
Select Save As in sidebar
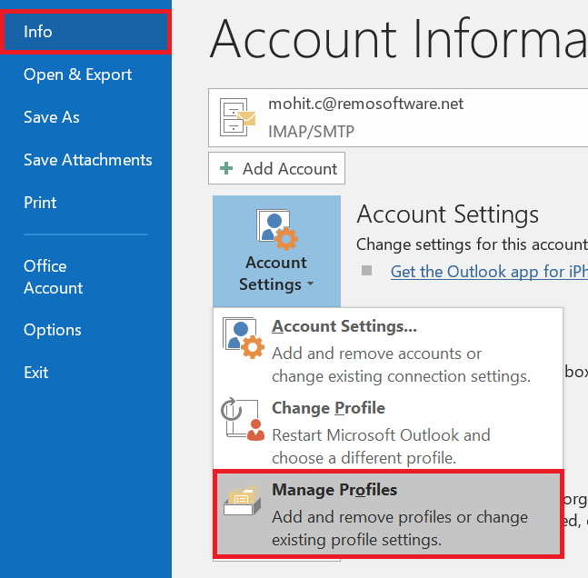[x=52, y=117]
